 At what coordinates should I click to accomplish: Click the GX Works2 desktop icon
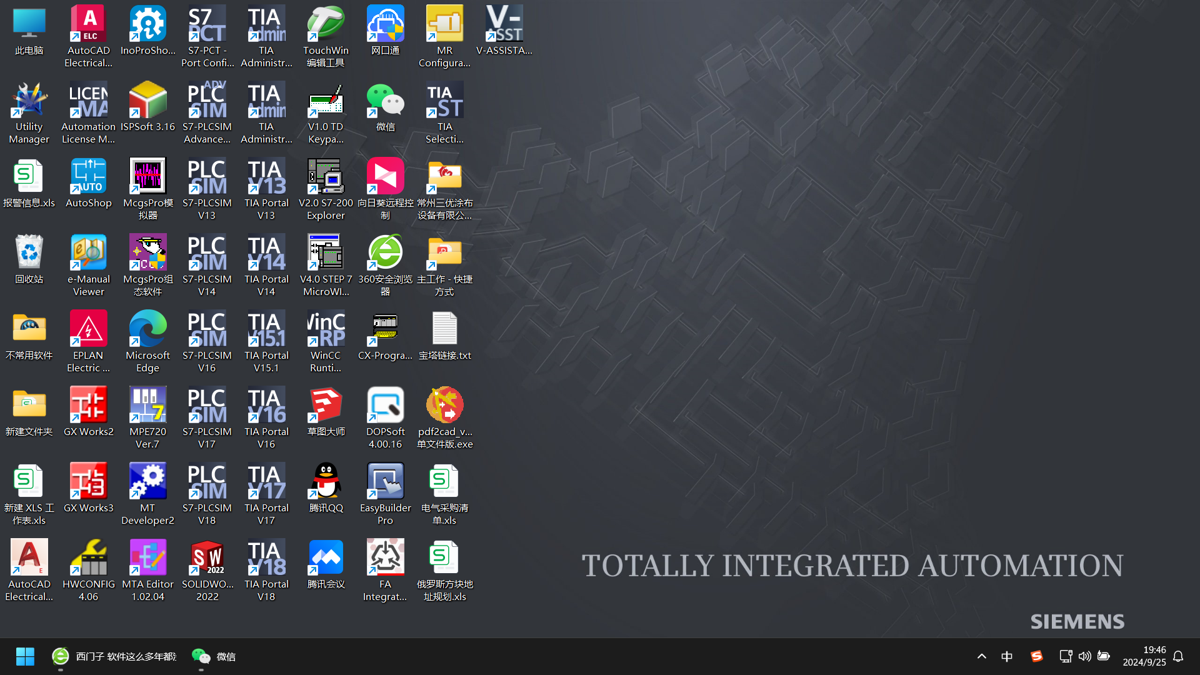pyautogui.click(x=88, y=406)
